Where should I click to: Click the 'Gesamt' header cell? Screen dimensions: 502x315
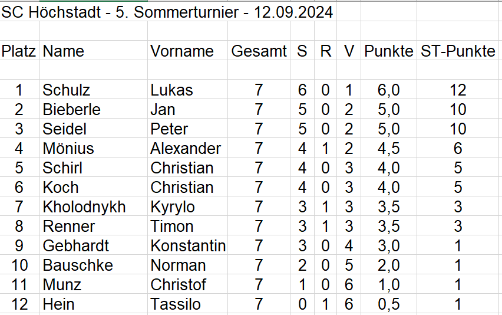(259, 51)
